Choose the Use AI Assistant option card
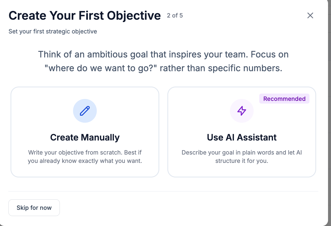The image size is (331, 226). tap(242, 132)
